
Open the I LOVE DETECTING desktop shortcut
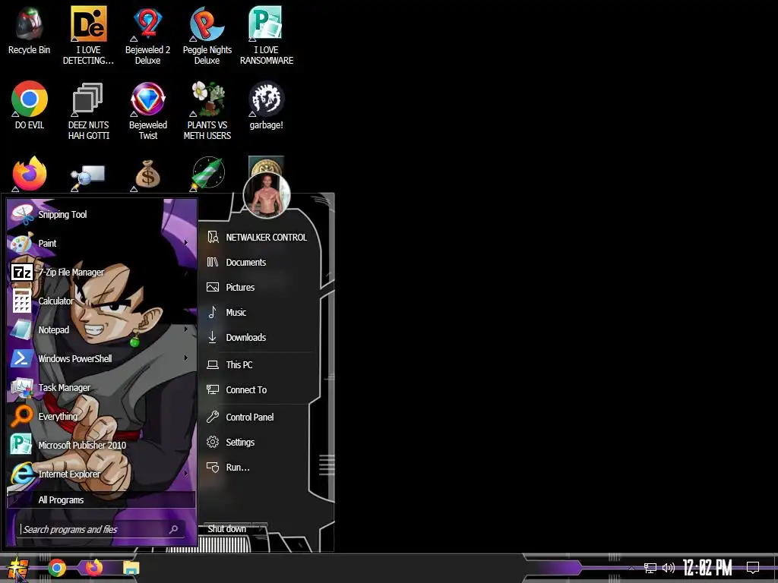click(88, 35)
